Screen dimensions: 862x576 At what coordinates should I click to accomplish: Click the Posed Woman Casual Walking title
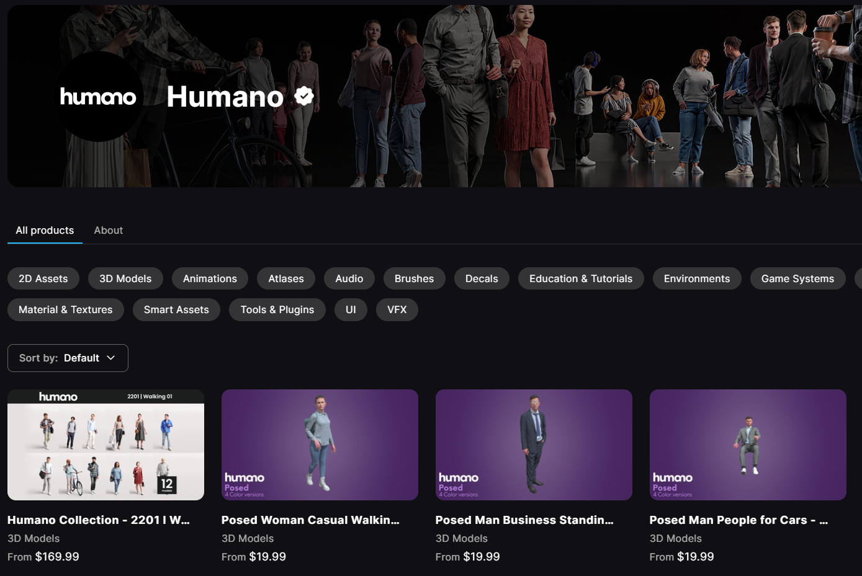(310, 520)
